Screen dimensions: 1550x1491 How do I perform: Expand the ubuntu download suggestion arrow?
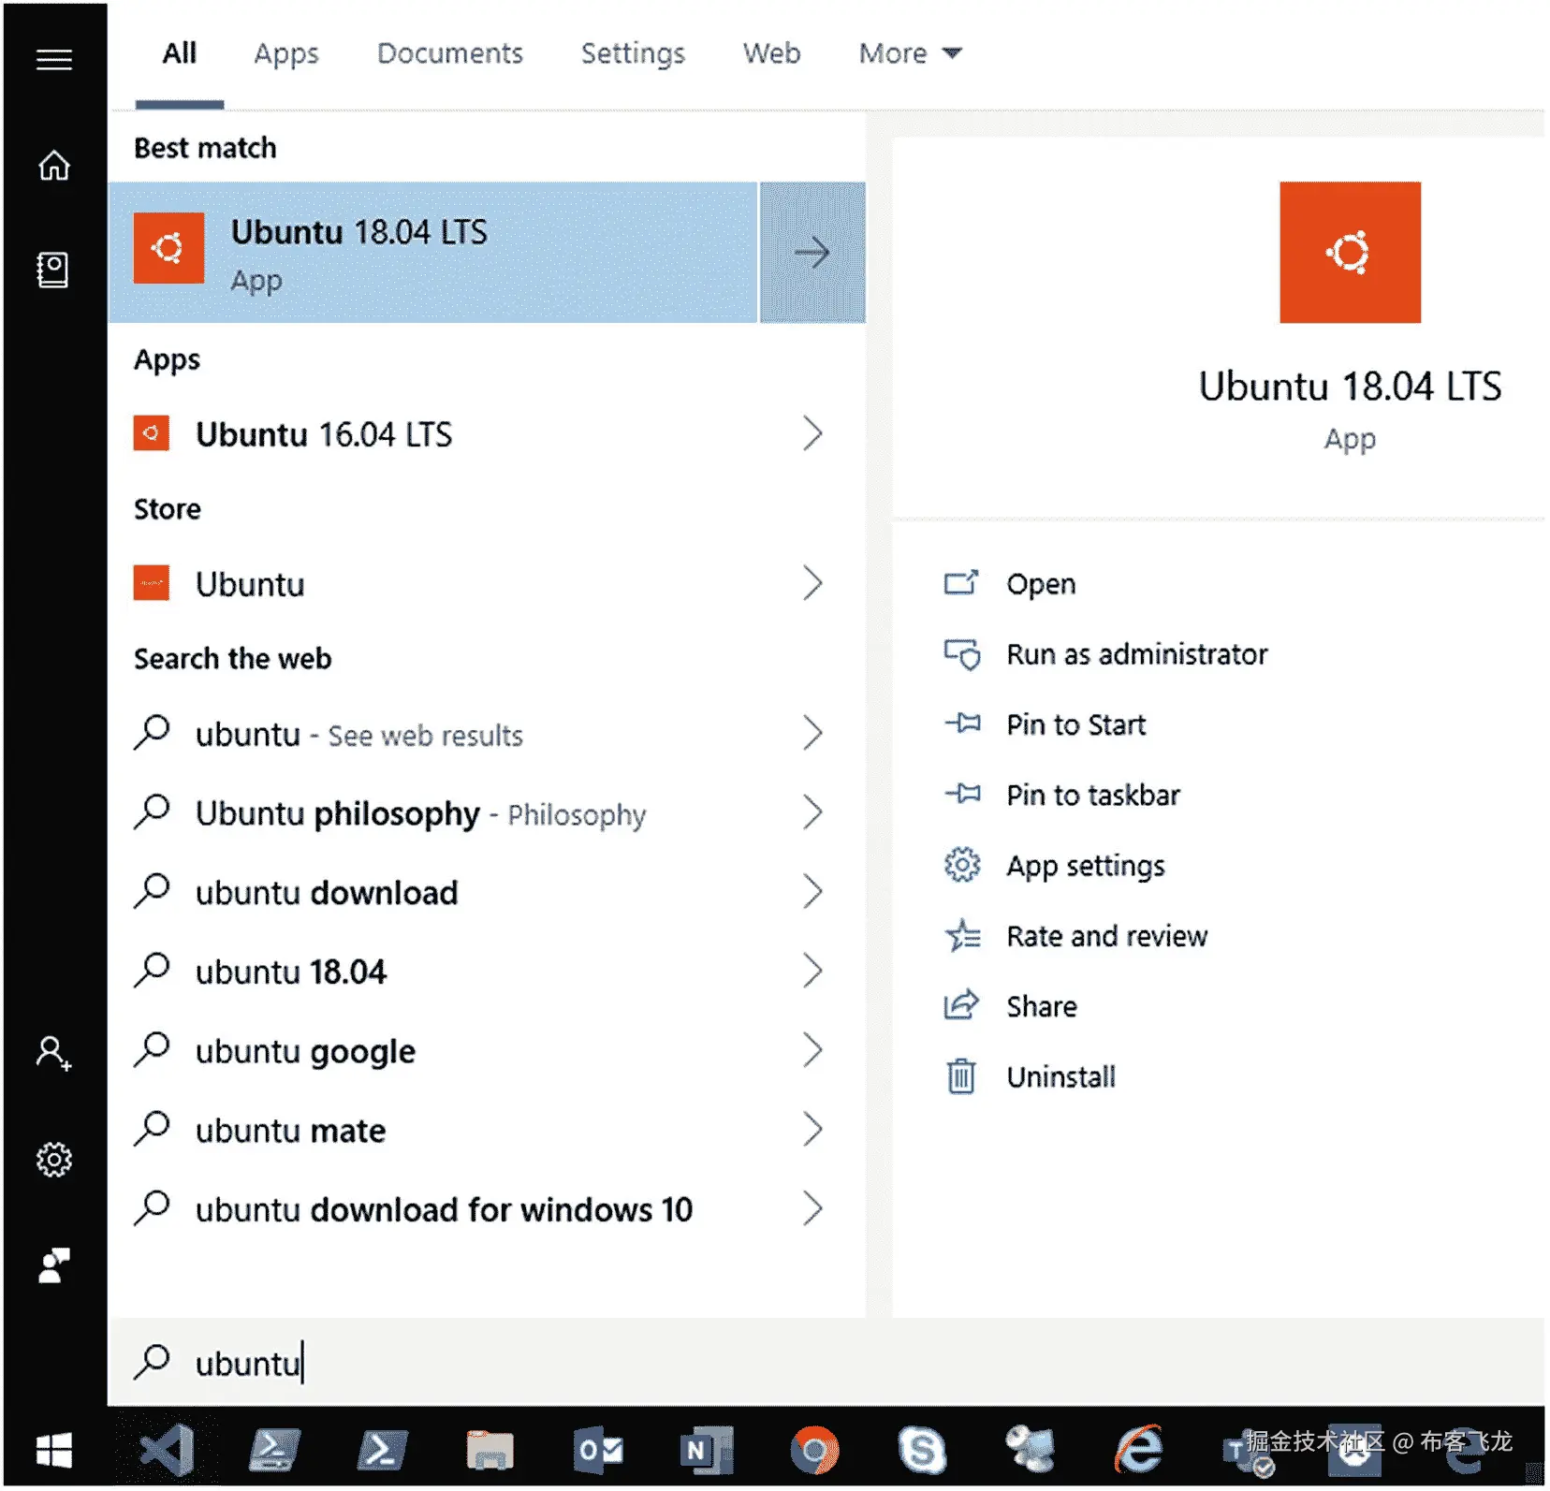click(812, 892)
